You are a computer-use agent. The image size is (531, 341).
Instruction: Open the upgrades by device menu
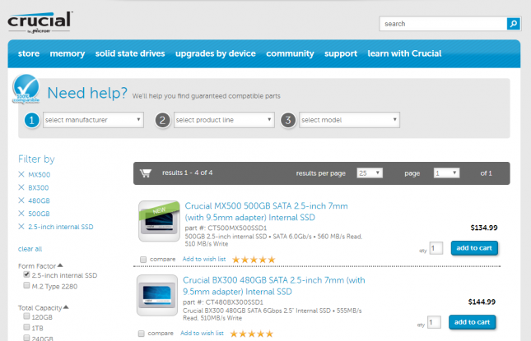[216, 53]
